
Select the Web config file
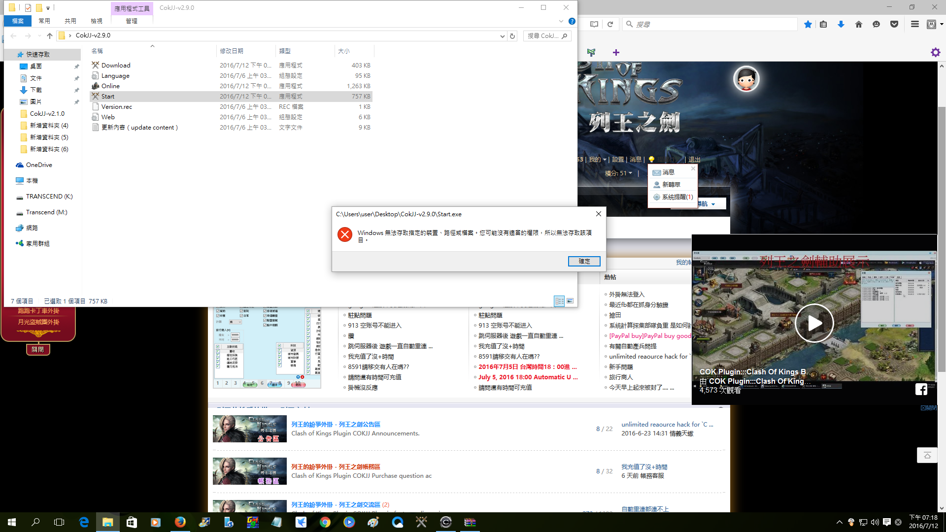point(108,117)
